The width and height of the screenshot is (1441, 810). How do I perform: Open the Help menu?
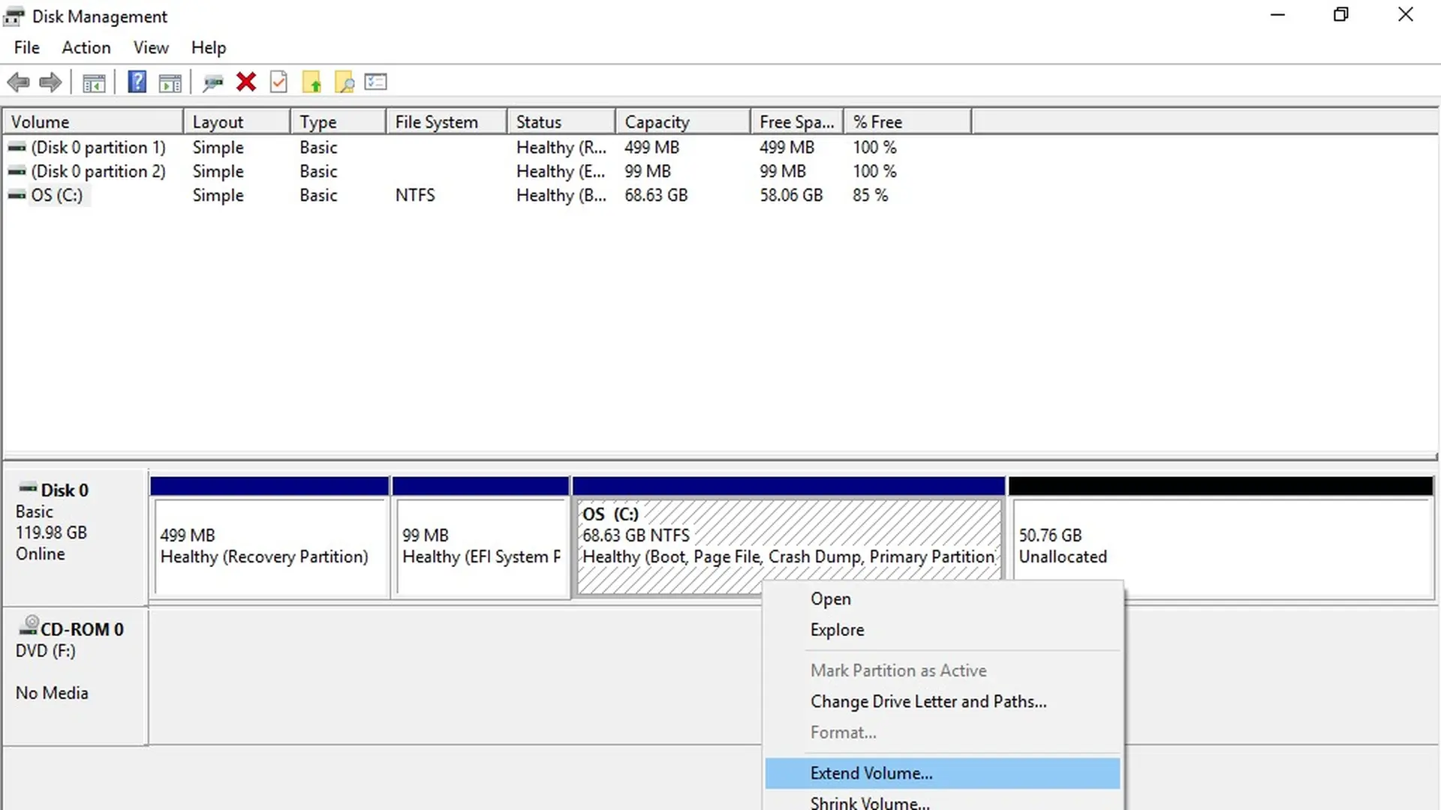point(208,47)
